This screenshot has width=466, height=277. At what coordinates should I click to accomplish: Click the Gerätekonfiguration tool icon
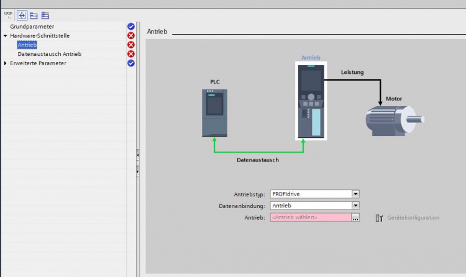[379, 217]
